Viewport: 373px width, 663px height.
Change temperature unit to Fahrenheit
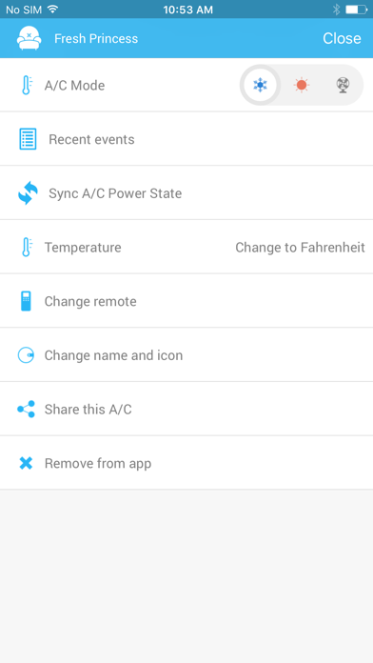pyautogui.click(x=300, y=248)
